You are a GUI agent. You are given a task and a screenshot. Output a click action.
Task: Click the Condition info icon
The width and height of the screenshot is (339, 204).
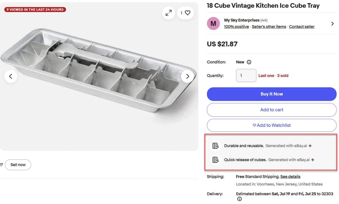[249, 62]
